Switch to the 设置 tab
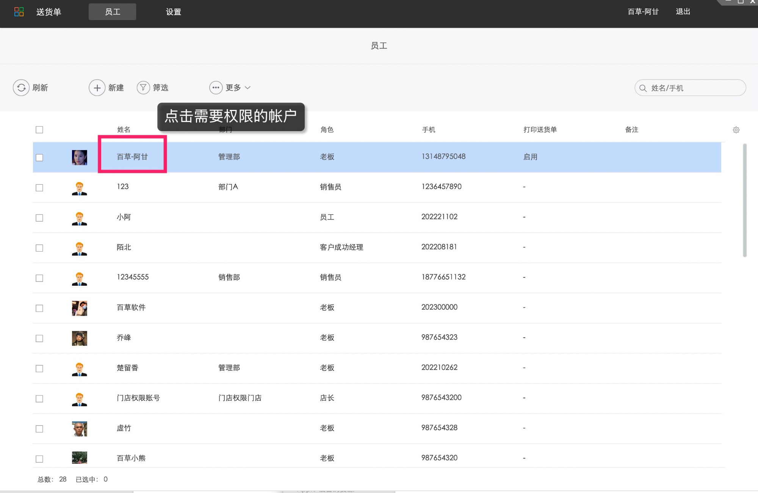The width and height of the screenshot is (758, 493). (173, 12)
